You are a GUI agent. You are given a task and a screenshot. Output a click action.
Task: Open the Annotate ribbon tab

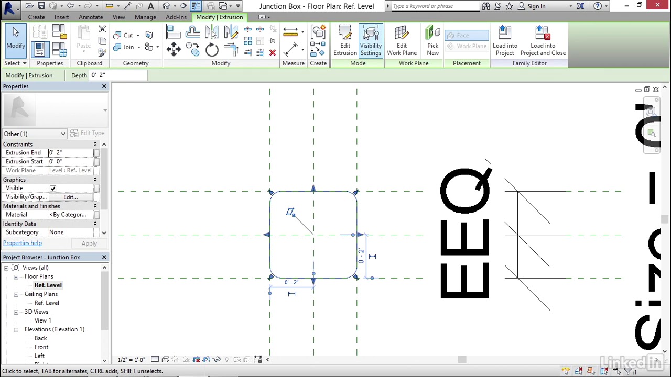tap(91, 17)
